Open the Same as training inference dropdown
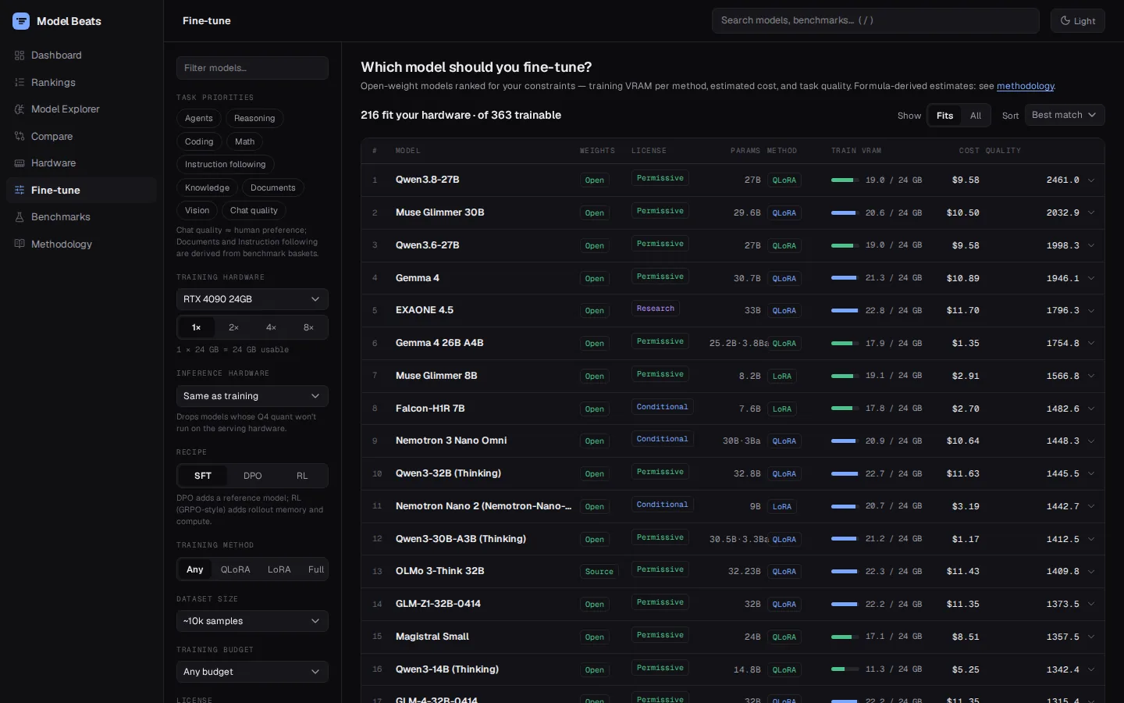 (252, 396)
